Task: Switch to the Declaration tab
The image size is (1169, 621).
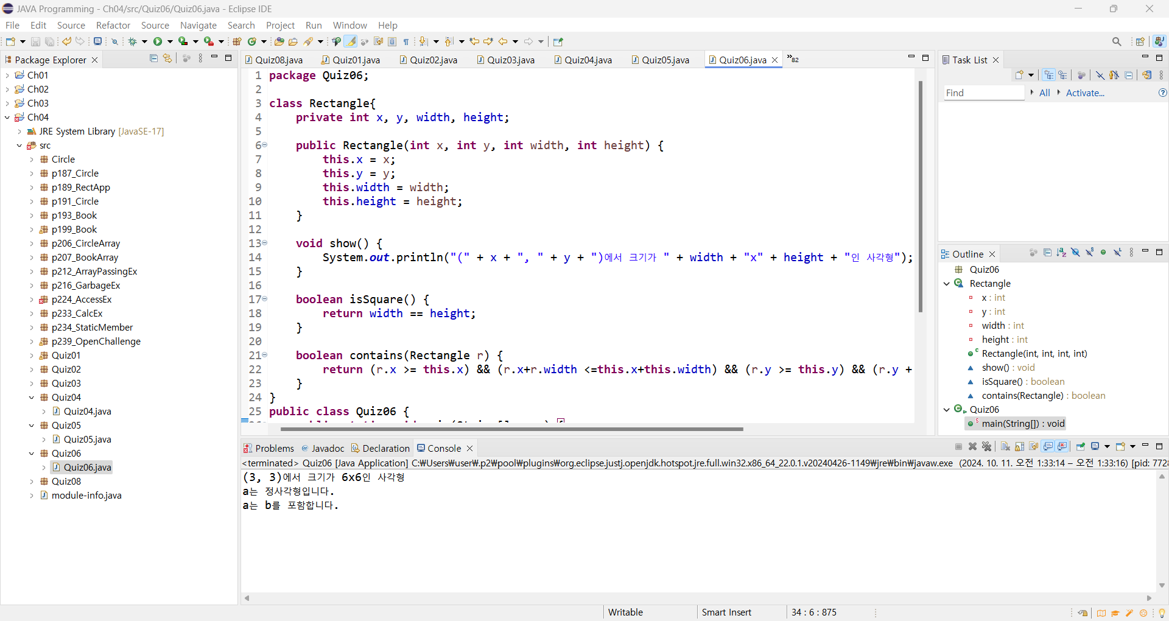Action: coord(381,448)
